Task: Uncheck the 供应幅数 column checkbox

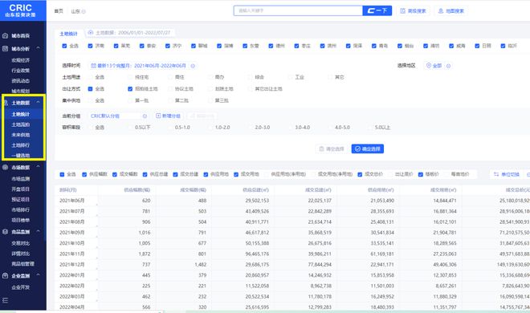Action: coord(84,175)
